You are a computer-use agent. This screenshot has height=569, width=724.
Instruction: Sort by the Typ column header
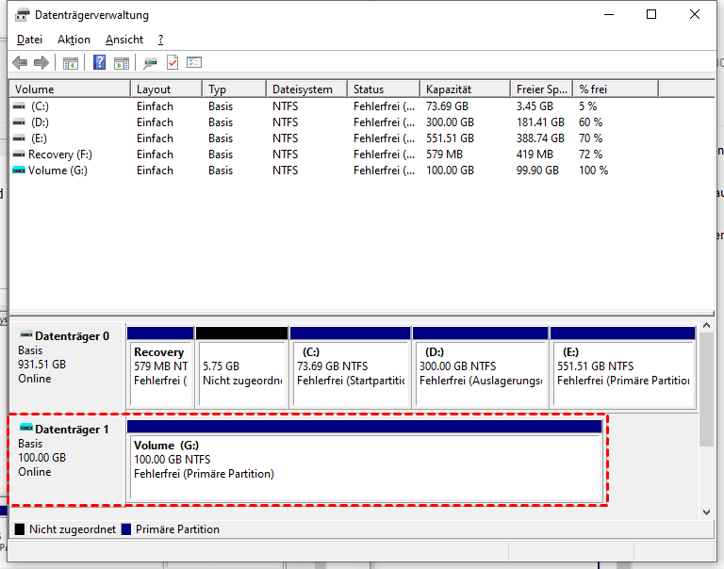click(235, 89)
